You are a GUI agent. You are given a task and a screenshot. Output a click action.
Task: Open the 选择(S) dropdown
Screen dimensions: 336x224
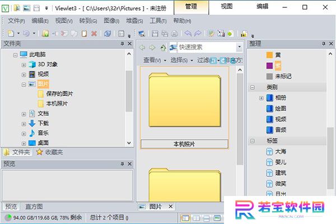point(181,60)
